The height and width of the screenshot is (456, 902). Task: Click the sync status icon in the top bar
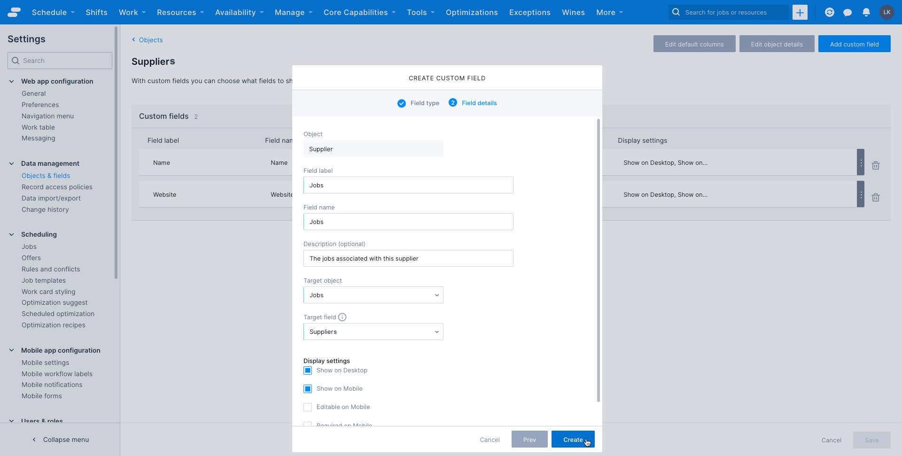[x=829, y=12]
